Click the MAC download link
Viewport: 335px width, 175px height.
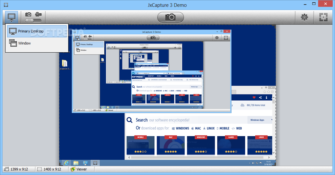pos(196,129)
